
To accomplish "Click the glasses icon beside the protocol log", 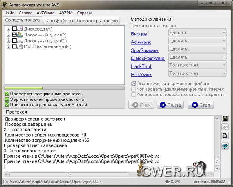I will [x=225, y=127].
